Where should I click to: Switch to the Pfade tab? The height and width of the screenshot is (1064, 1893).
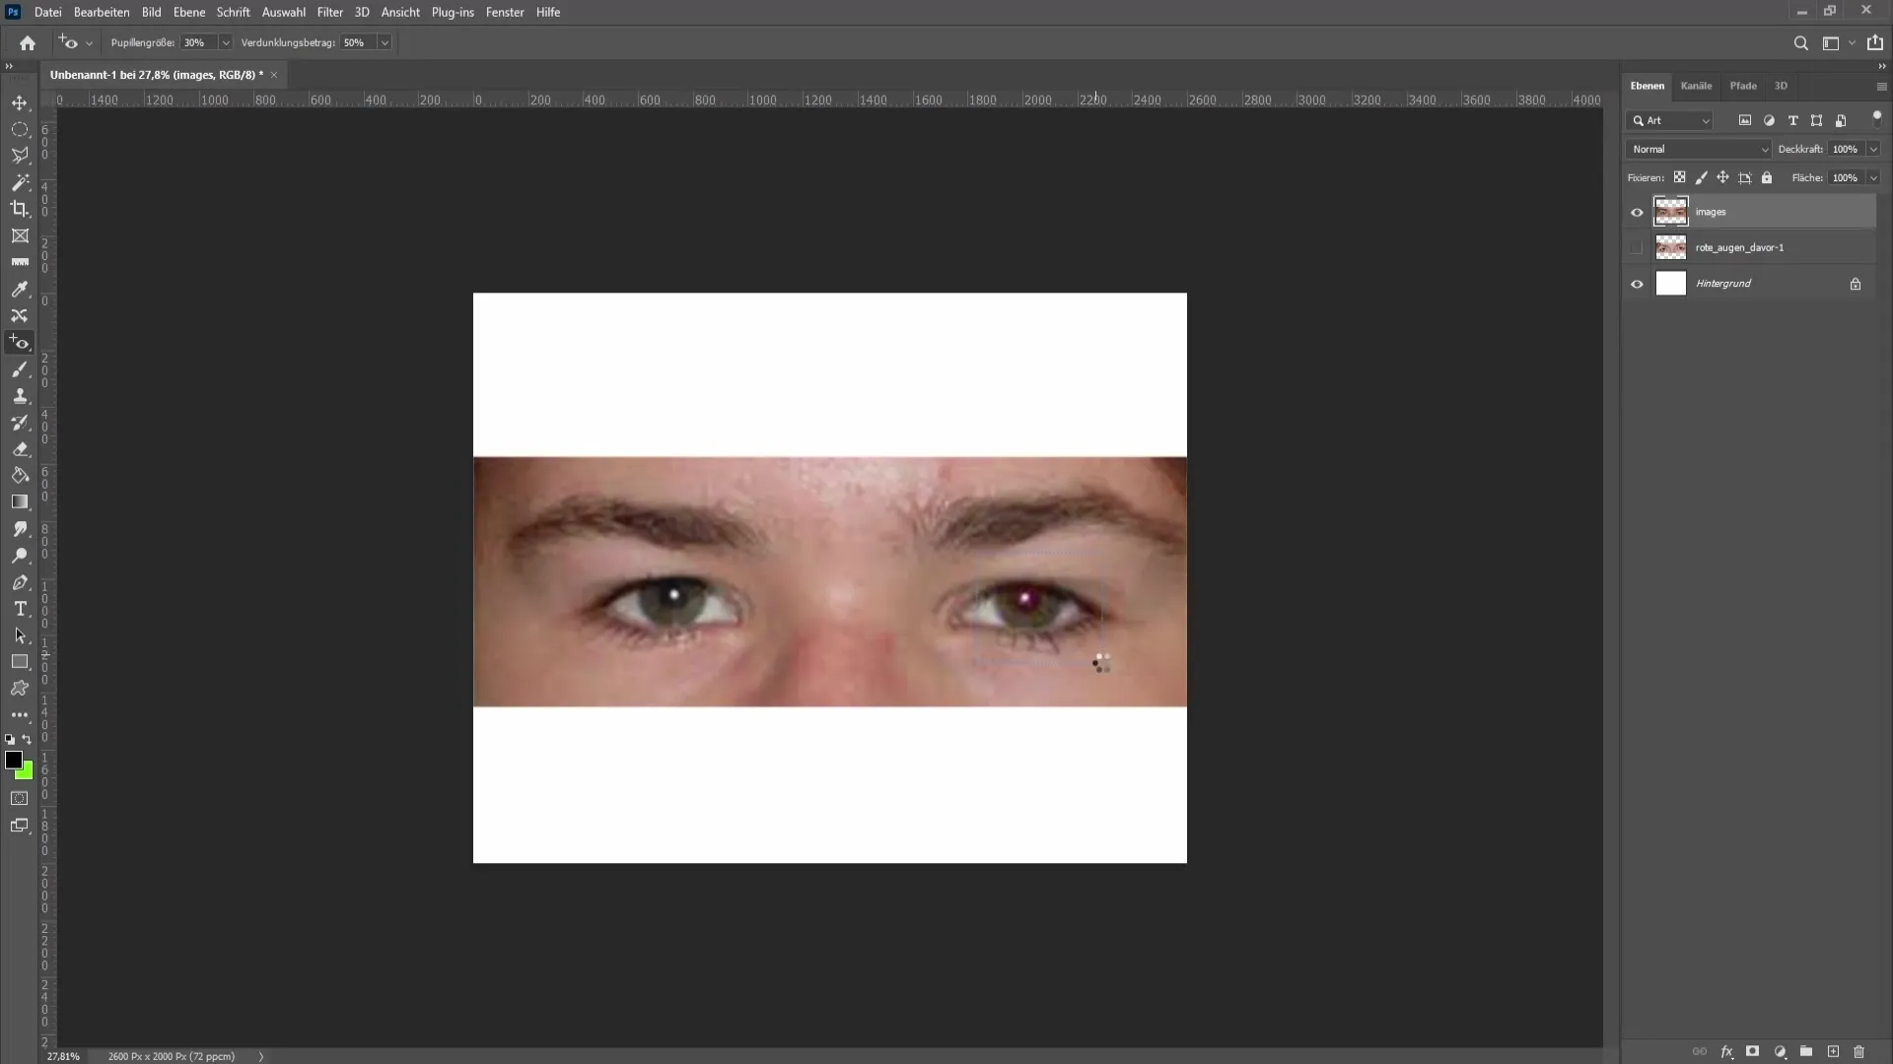(1742, 85)
